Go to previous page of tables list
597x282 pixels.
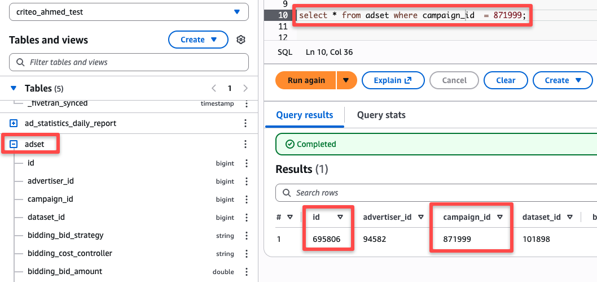point(214,88)
